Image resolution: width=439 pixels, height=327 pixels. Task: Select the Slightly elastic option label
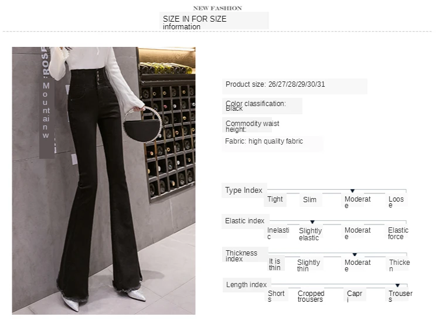point(310,234)
